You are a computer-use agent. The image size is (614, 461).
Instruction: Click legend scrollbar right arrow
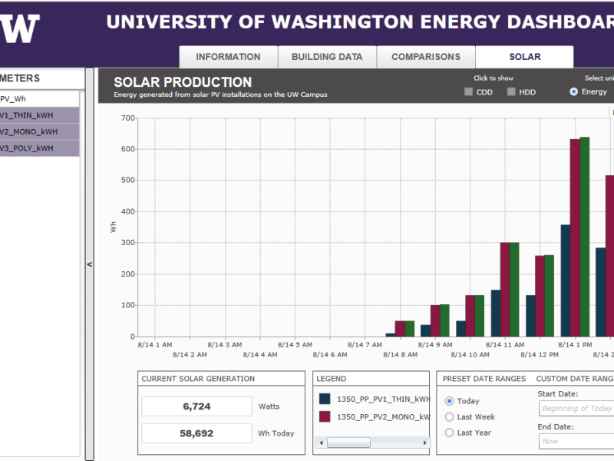tap(424, 443)
